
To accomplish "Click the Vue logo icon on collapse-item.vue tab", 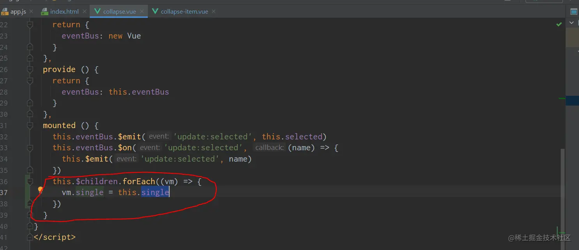I will point(155,12).
